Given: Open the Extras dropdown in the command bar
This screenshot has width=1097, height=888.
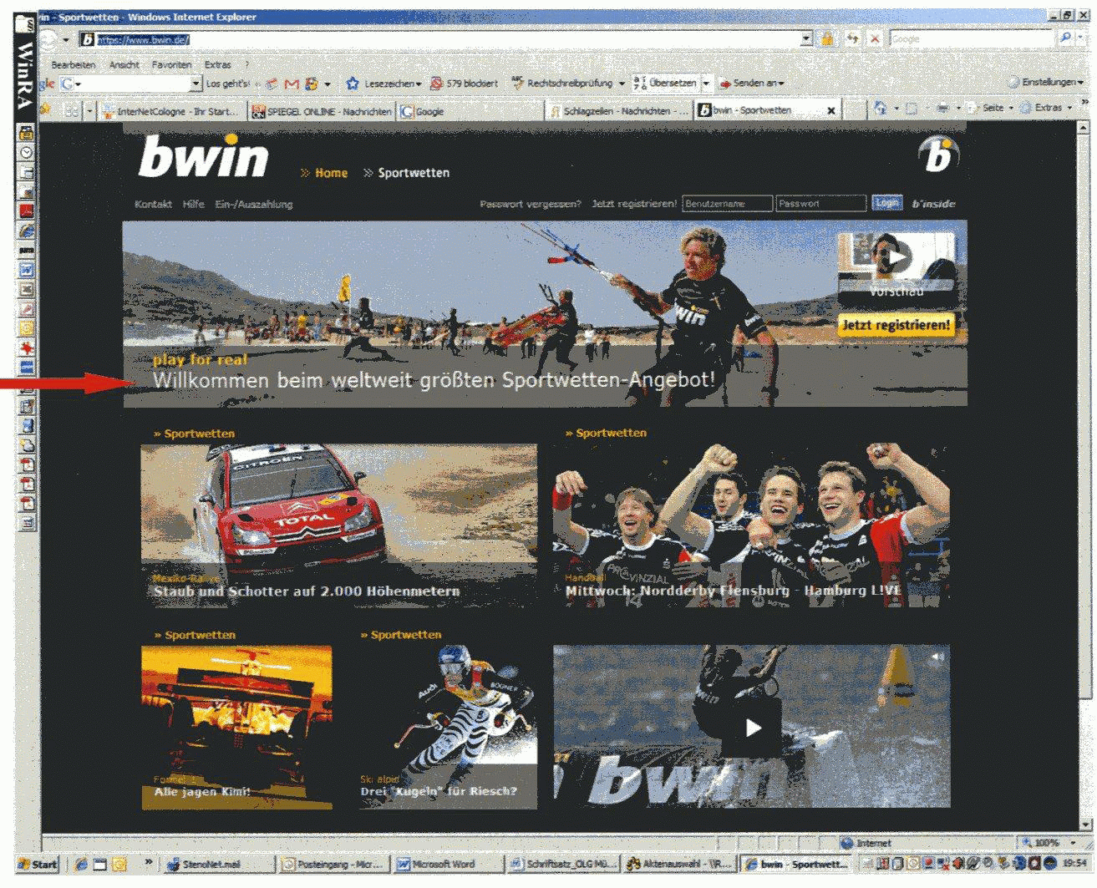Looking at the screenshot, I should 1048,108.
